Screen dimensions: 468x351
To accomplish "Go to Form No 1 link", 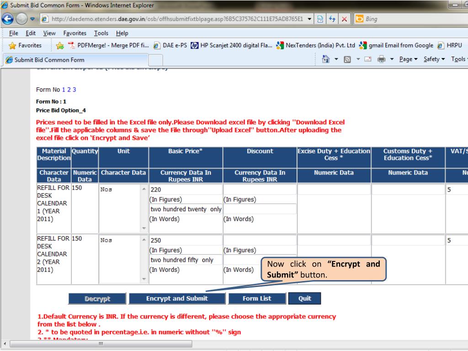I will [x=64, y=90].
